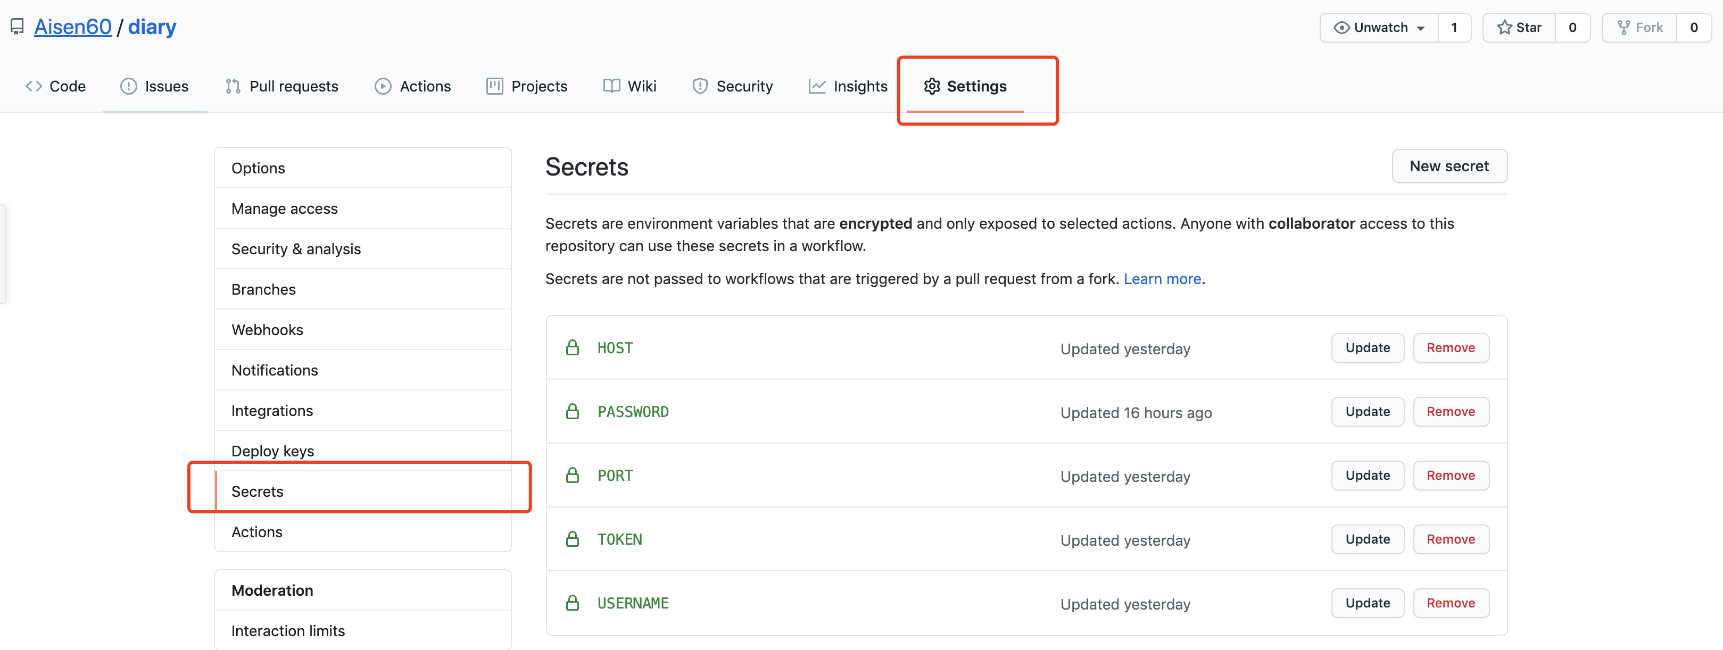The height and width of the screenshot is (650, 1723).
Task: Select the Settings tab label
Action: [x=976, y=86]
